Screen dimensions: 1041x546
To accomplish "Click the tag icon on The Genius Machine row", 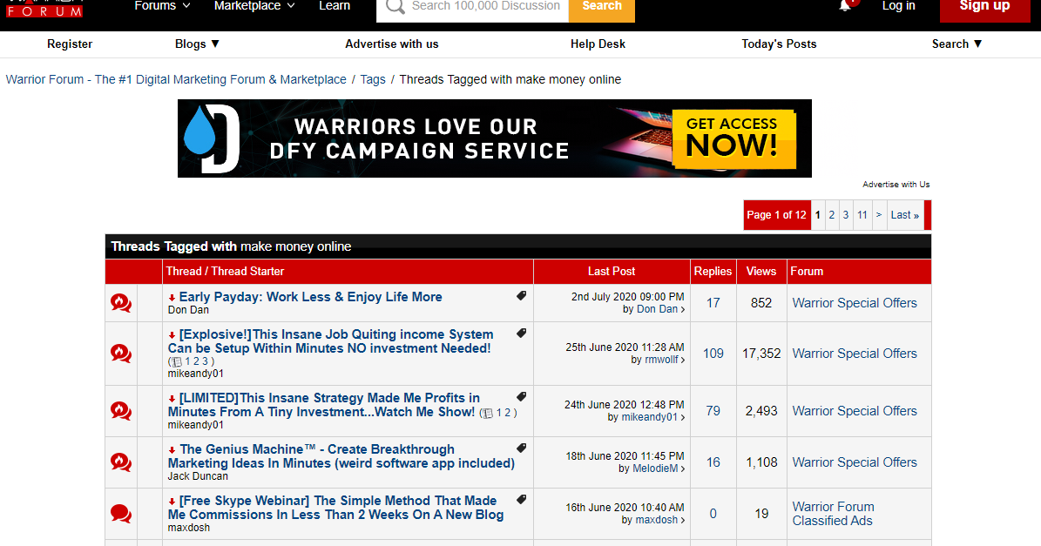I will pos(521,448).
